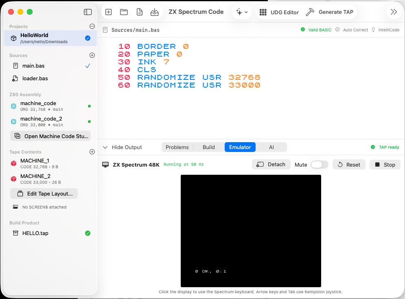Detach the emulator window
Viewport: 405px width, 299px height.
(271, 165)
